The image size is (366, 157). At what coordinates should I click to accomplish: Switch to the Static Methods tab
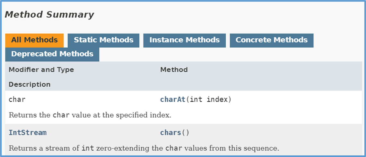coord(104,41)
